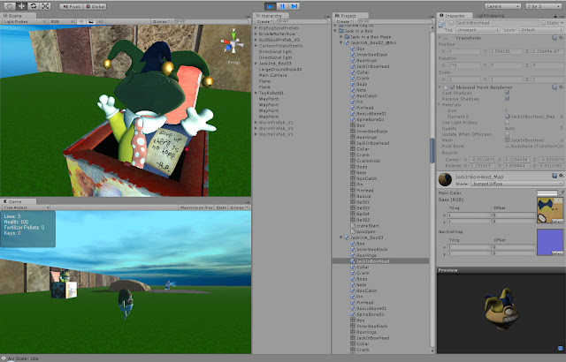
Task: Expand ToyRobot01 in the Hierarchy
Action: click(x=256, y=93)
